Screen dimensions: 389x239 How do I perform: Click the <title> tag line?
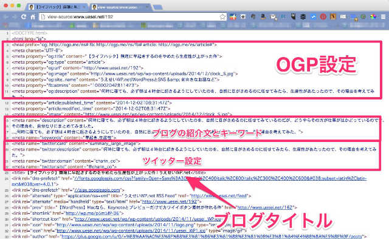(x=109, y=172)
